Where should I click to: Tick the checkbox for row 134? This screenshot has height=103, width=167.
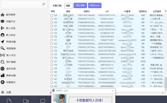pyautogui.click(x=52, y=51)
